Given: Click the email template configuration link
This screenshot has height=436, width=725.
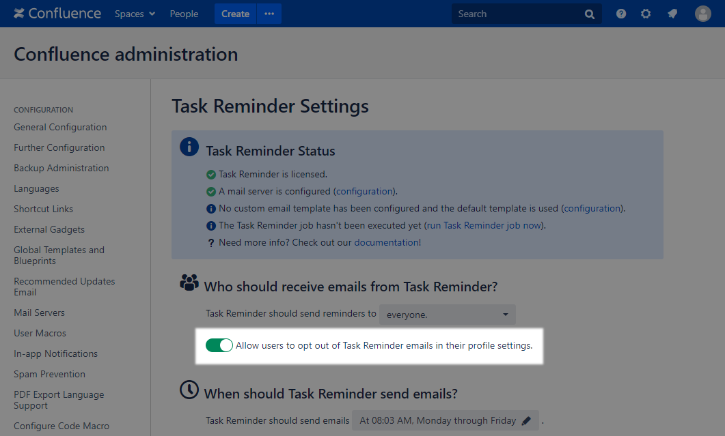Looking at the screenshot, I should (x=592, y=208).
